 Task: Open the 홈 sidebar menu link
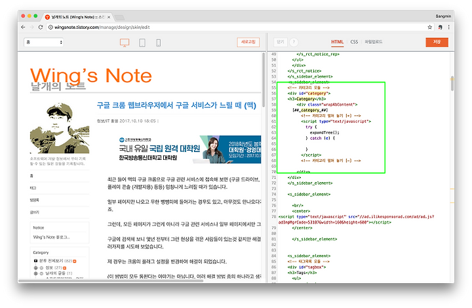31,176
